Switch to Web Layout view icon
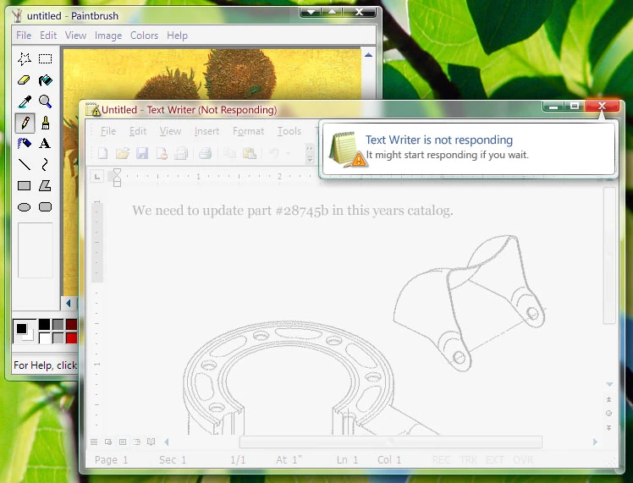The image size is (633, 483). (x=108, y=442)
